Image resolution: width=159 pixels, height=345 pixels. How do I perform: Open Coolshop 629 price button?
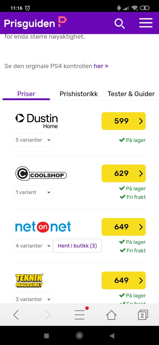click(124, 173)
